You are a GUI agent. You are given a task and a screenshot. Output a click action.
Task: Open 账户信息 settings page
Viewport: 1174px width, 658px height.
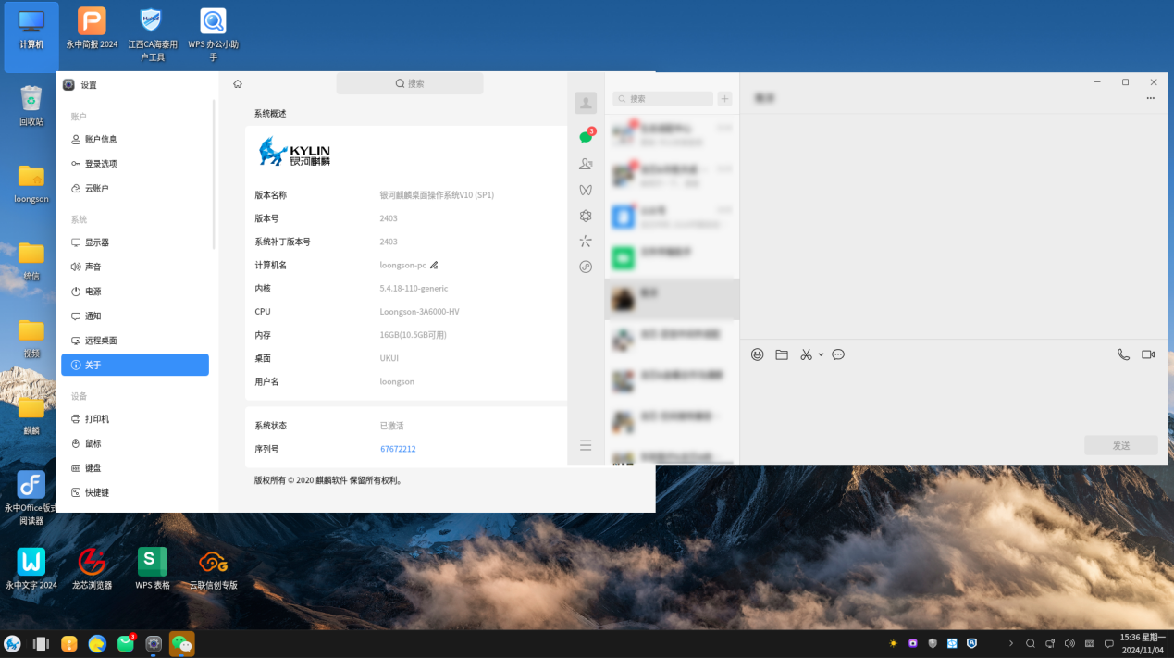101,140
